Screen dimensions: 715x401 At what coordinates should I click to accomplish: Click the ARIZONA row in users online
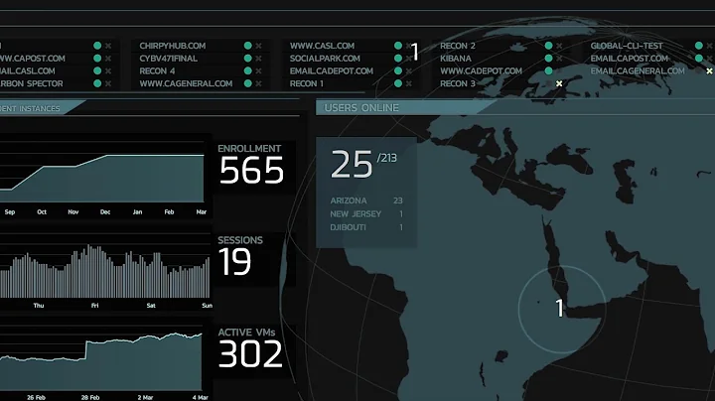coord(366,200)
